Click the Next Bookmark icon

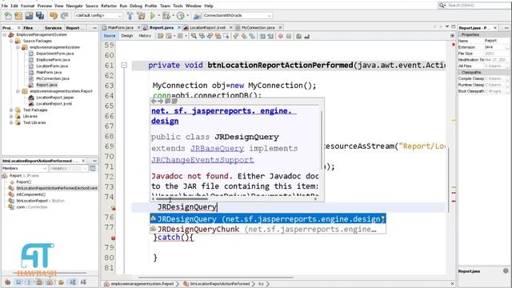tap(244, 36)
